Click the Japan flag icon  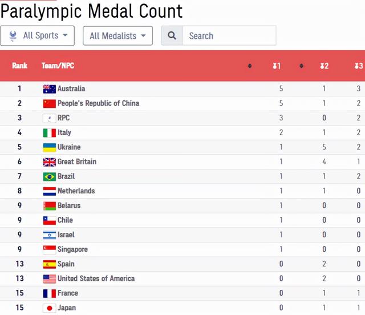point(49,308)
